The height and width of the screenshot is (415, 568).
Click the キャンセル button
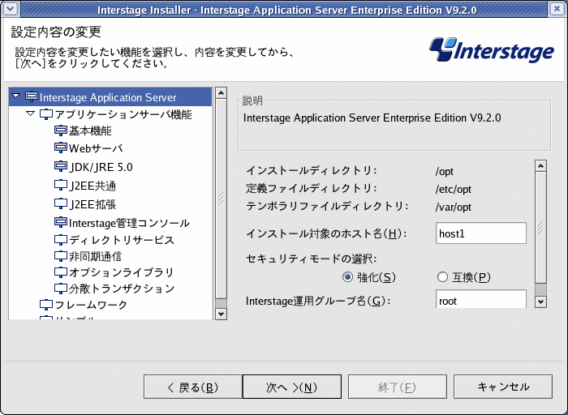point(503,387)
